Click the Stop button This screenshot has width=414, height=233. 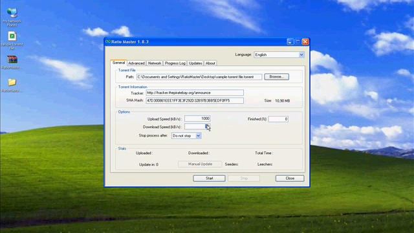(244, 179)
